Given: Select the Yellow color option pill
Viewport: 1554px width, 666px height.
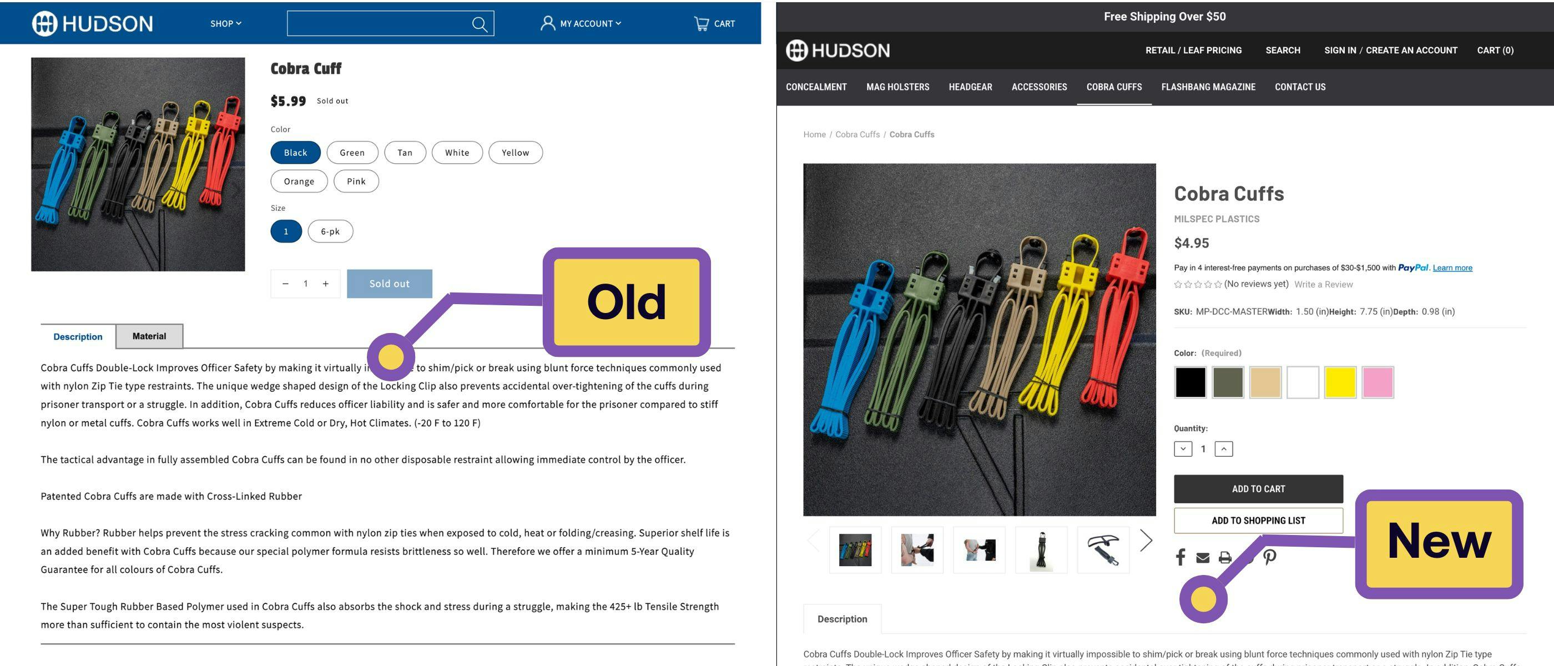Looking at the screenshot, I should [x=515, y=153].
